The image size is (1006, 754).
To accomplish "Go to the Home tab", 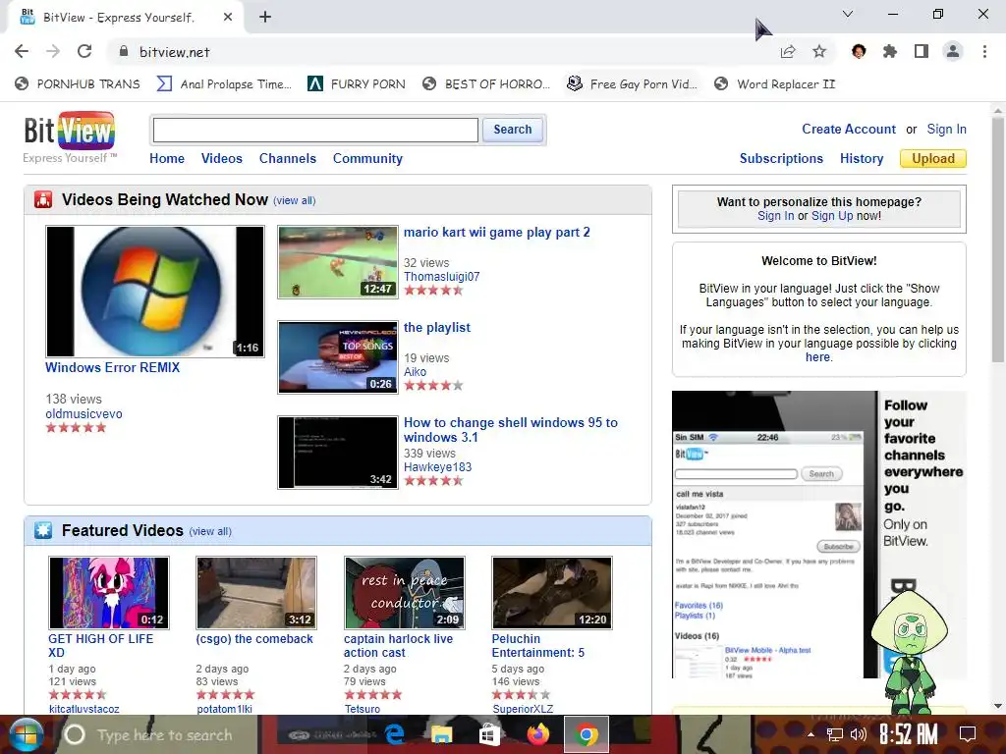I will click(167, 158).
